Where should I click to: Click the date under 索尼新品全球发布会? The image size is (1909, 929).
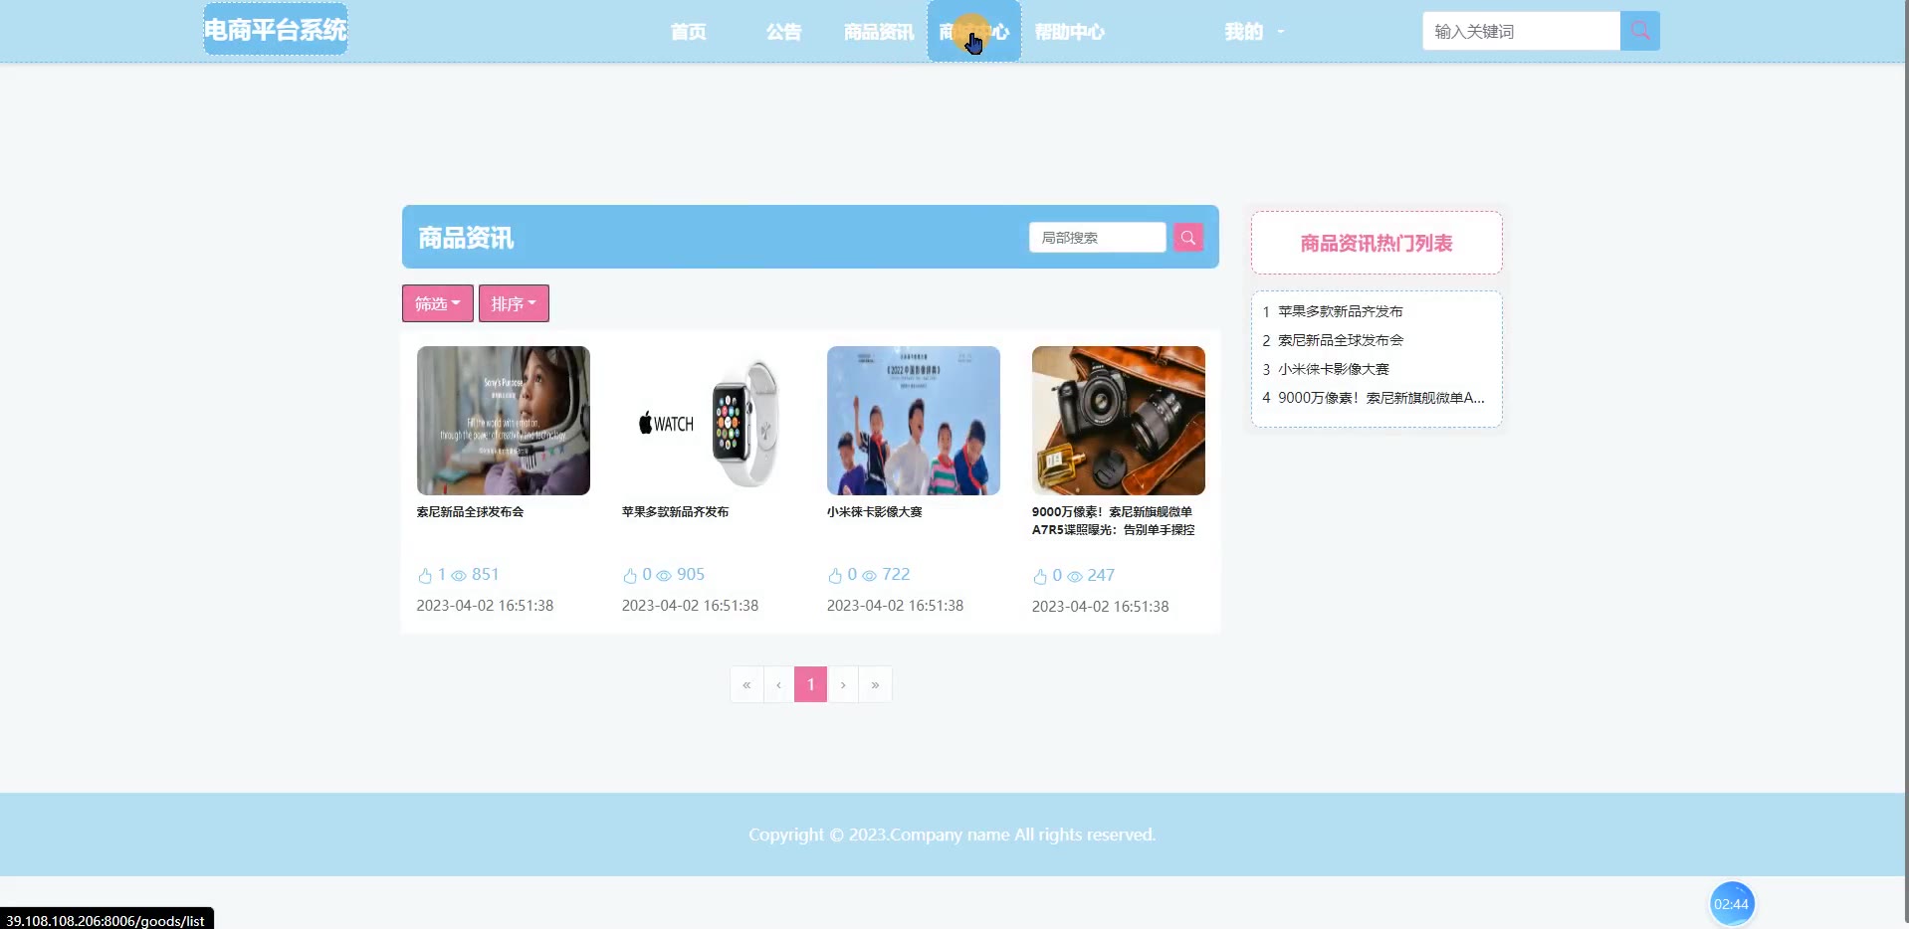[485, 606]
